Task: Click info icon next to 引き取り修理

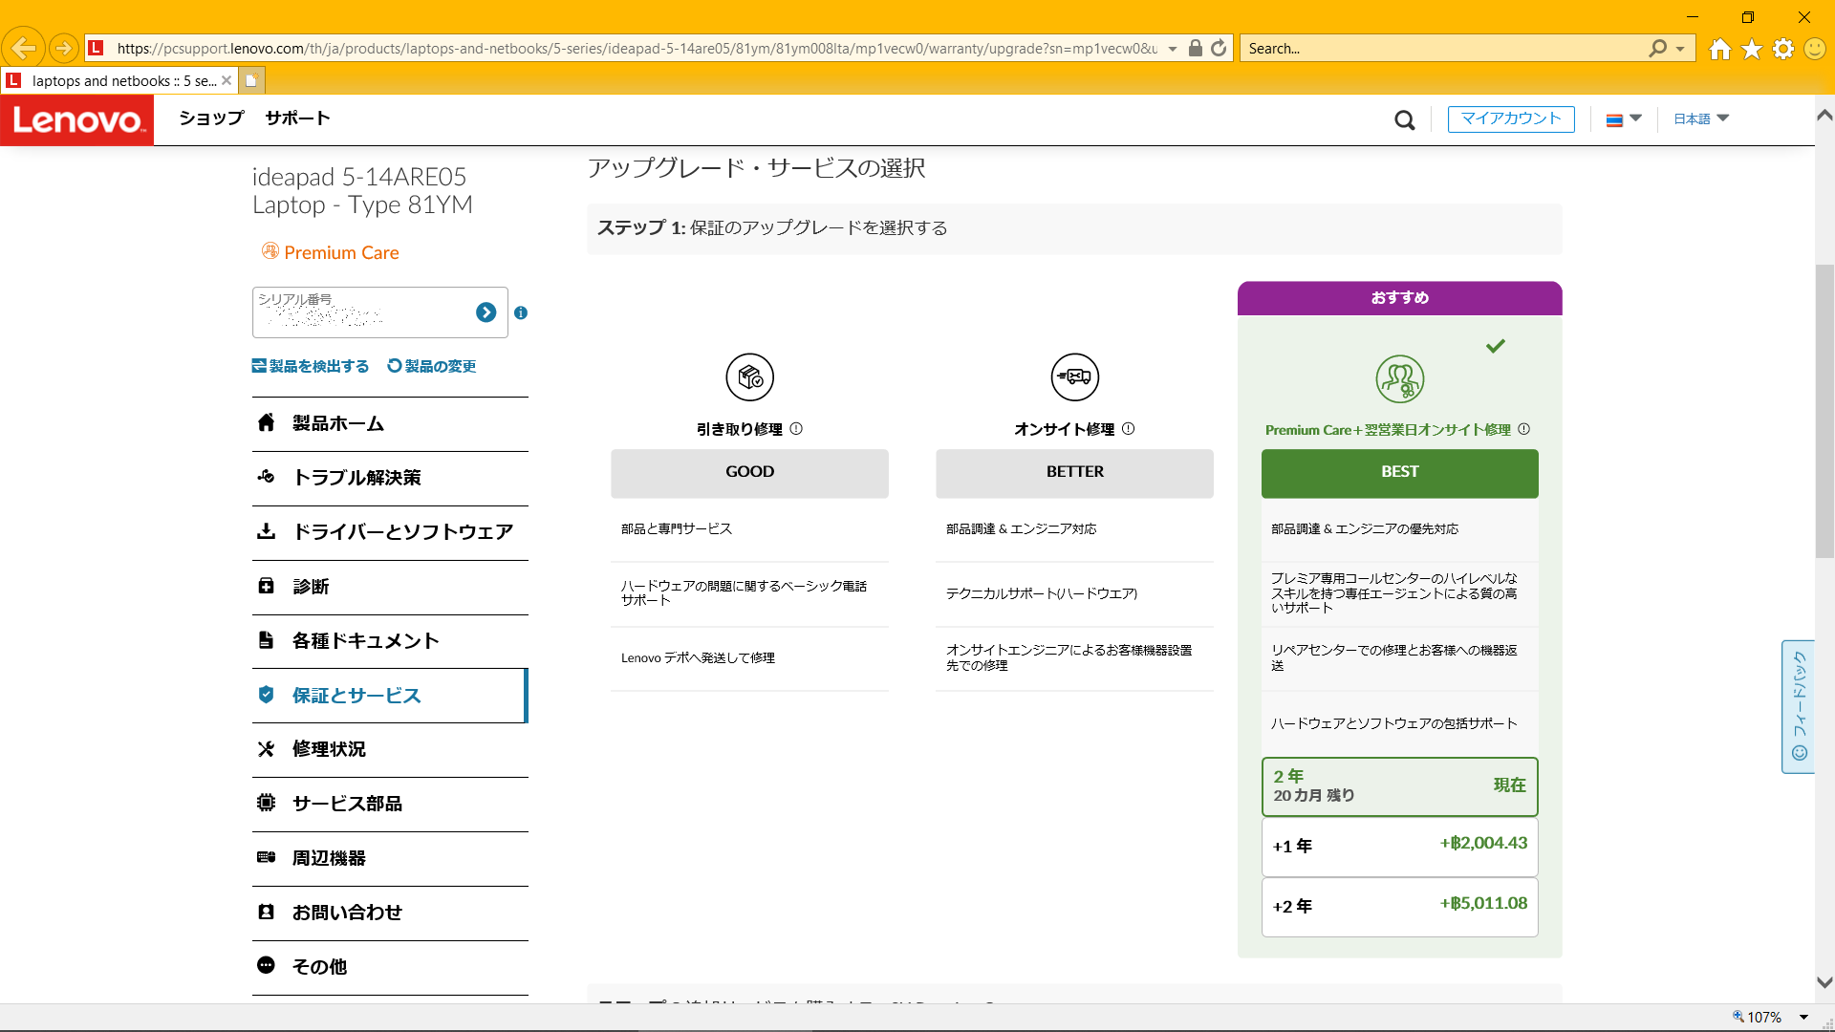Action: pyautogui.click(x=796, y=429)
